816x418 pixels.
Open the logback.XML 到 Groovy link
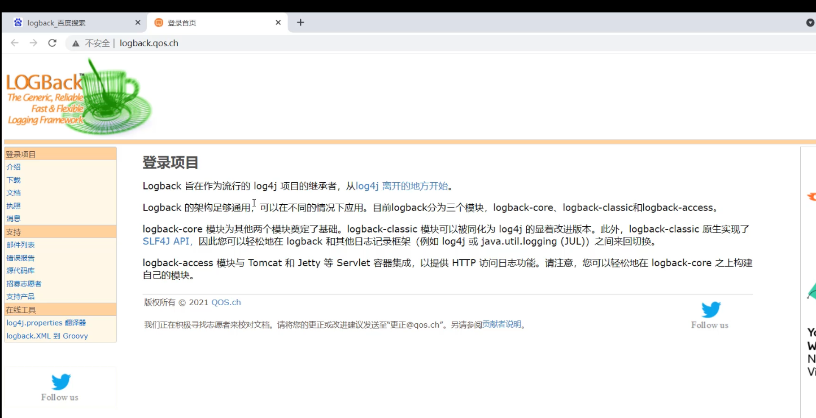47,336
